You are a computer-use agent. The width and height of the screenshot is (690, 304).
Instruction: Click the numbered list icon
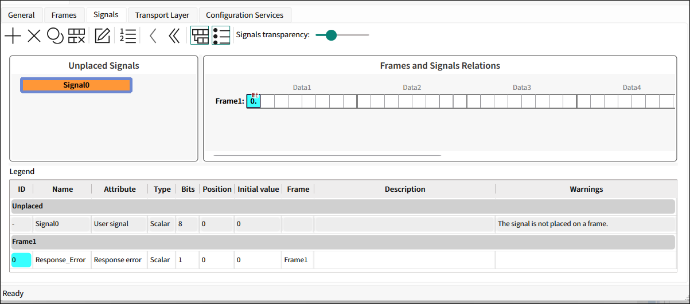pos(128,36)
